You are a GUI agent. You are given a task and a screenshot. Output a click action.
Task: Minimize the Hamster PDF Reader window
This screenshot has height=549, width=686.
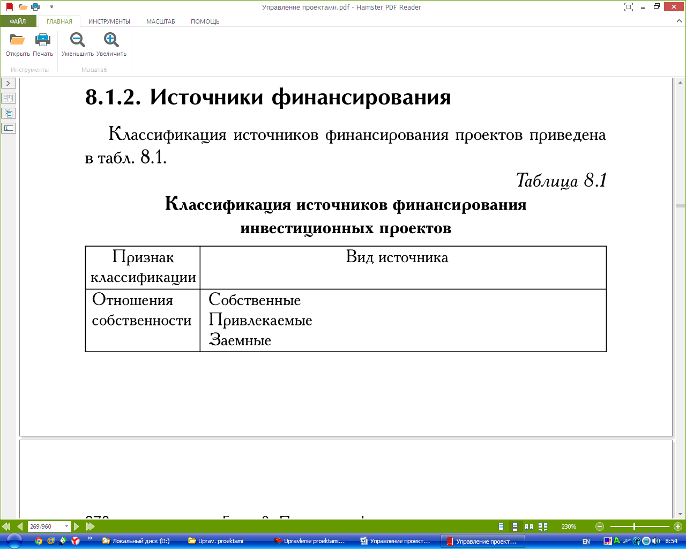(x=643, y=7)
